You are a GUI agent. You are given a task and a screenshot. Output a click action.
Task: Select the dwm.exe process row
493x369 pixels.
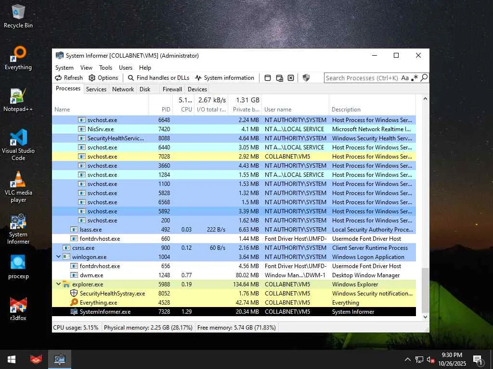click(234, 275)
